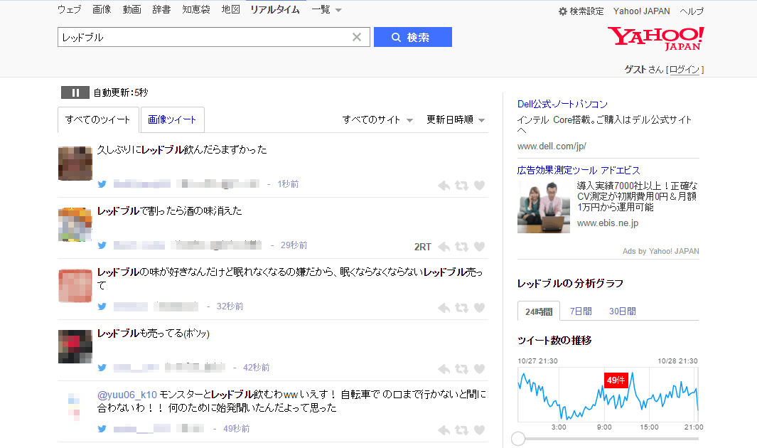Viewport: 757px width, 448px height.
Task: Reply to the 49秒前 tweet
Action: coord(444,430)
